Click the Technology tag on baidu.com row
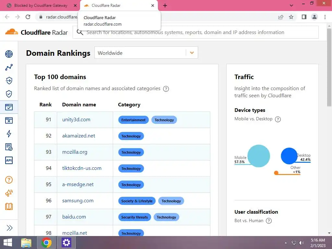Image resolution: width=332 pixels, height=249 pixels. (166, 217)
